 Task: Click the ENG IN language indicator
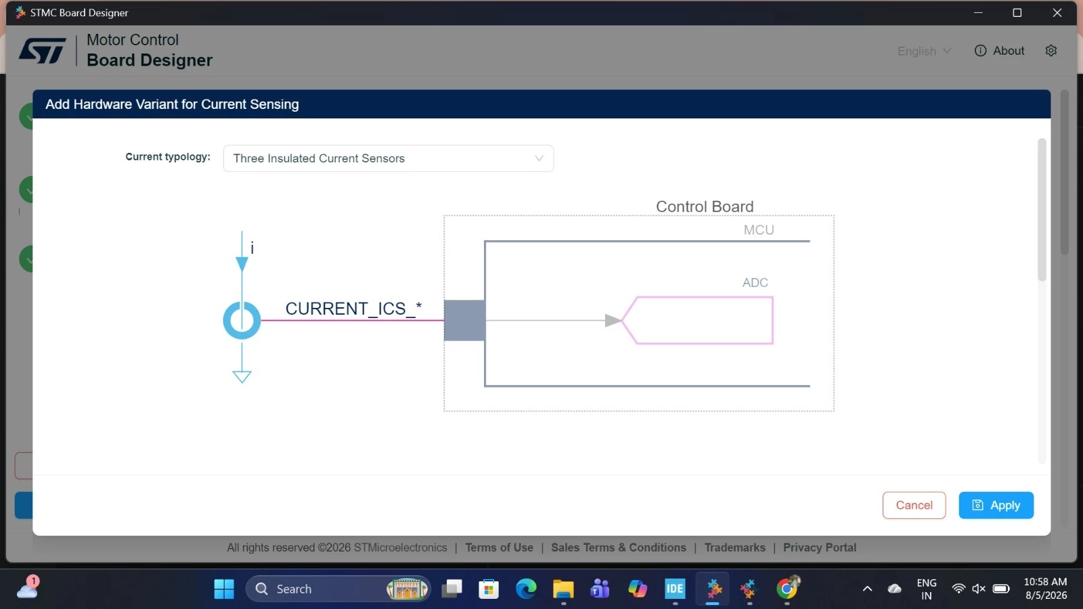pyautogui.click(x=927, y=589)
